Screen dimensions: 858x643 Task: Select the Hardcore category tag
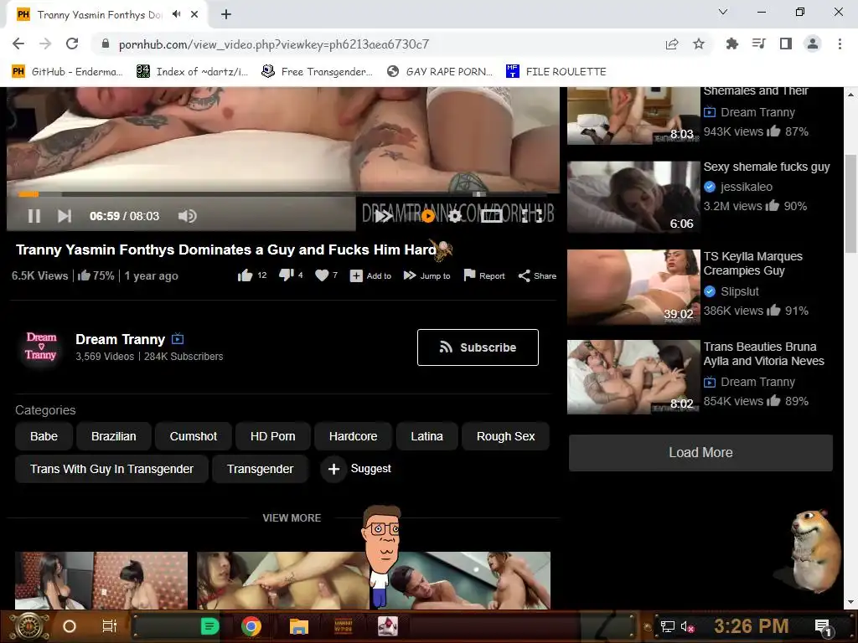click(x=353, y=436)
